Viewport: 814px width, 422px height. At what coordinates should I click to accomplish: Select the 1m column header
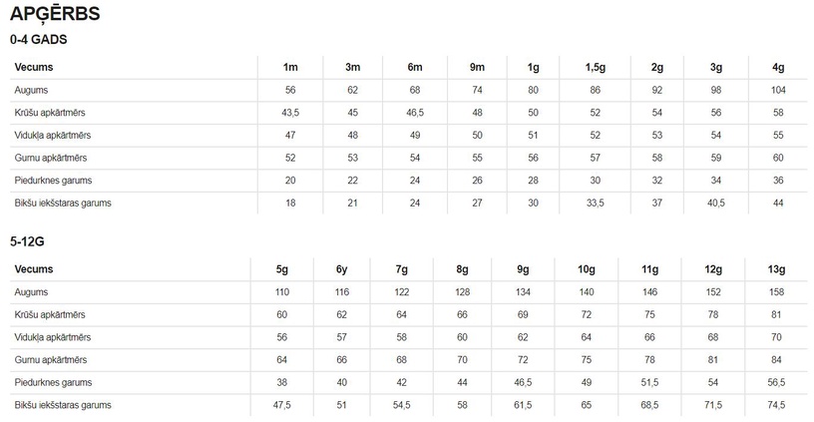(x=290, y=67)
